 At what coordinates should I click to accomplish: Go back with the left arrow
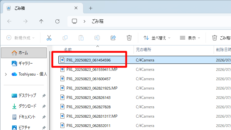pyautogui.click(x=9, y=21)
